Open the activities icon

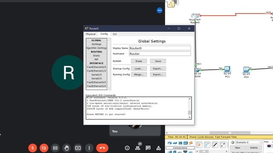tap(158, 148)
